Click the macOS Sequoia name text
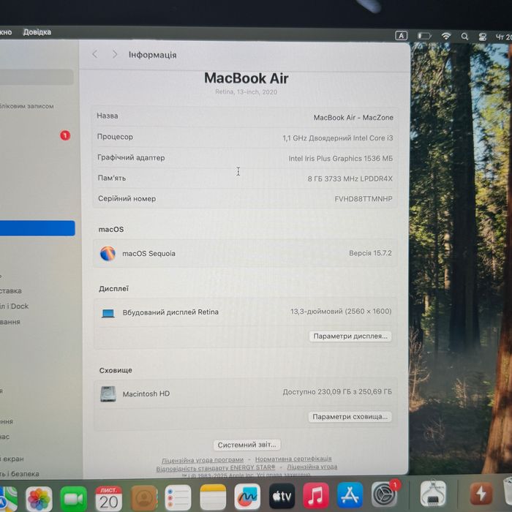 coord(148,254)
